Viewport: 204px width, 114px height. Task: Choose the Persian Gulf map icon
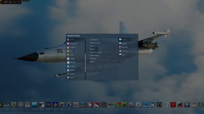(120, 51)
